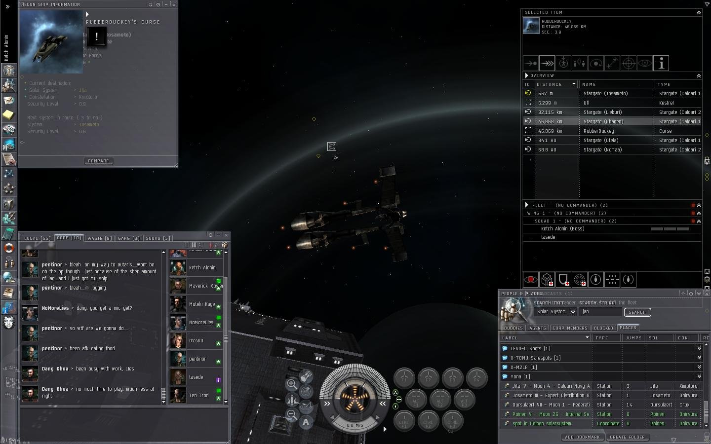Click the corp member list scrollbar handle
The height and width of the screenshot is (444, 711).
[x=226, y=338]
